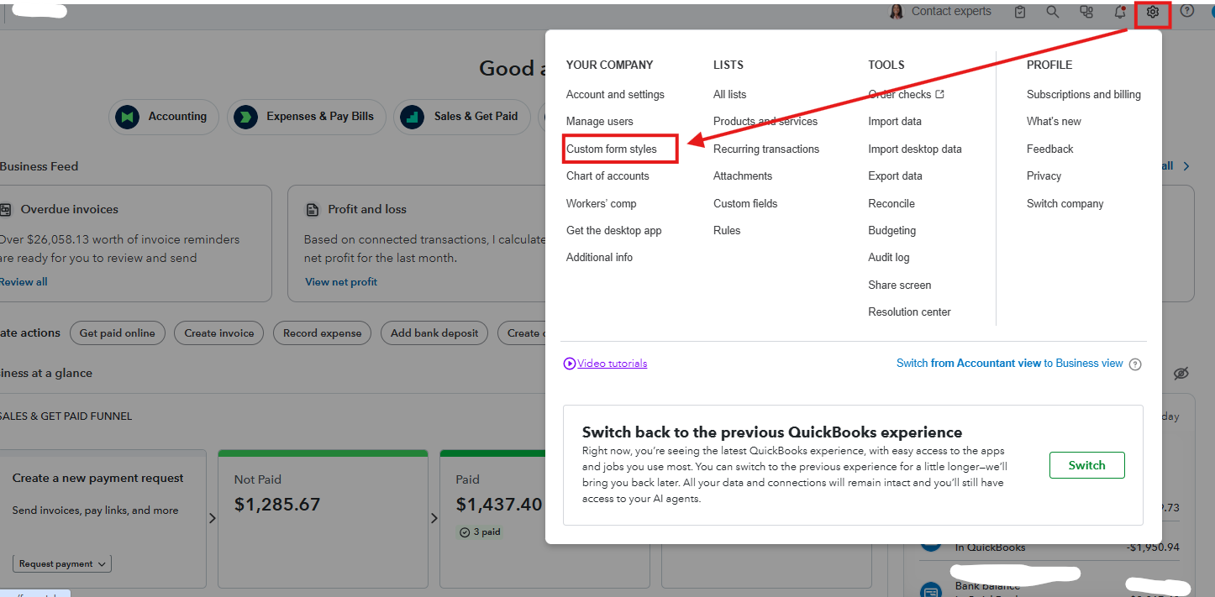Open the Reconcile tool
Screen dimensions: 1215x597
892,203
